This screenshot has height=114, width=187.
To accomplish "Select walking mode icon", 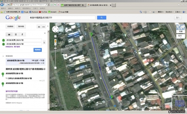I will click(22, 34).
